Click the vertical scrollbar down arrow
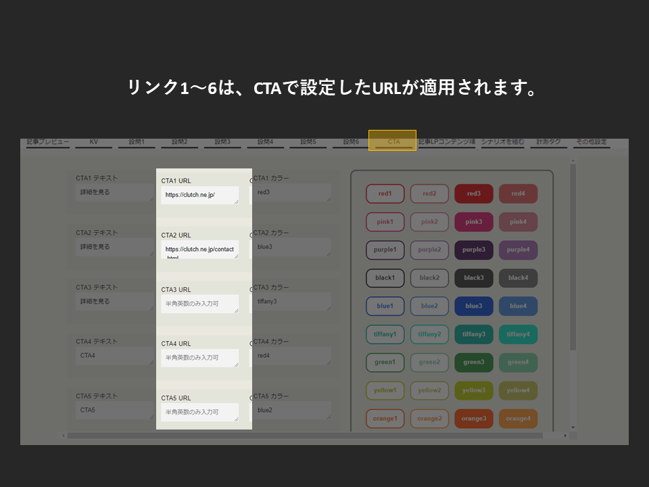649x487 pixels. 573,427
